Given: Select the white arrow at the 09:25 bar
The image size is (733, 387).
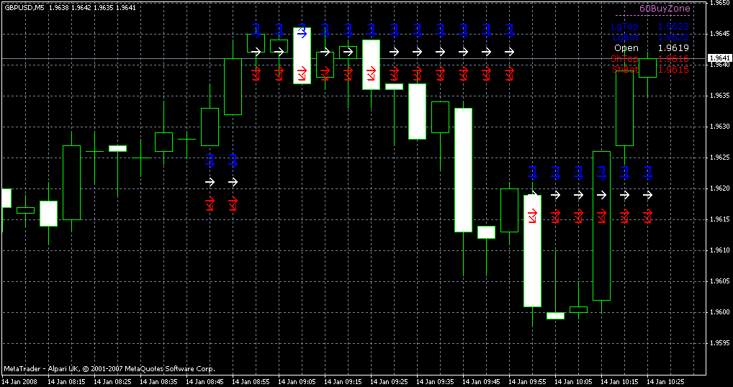Looking at the screenshot, I should [394, 52].
